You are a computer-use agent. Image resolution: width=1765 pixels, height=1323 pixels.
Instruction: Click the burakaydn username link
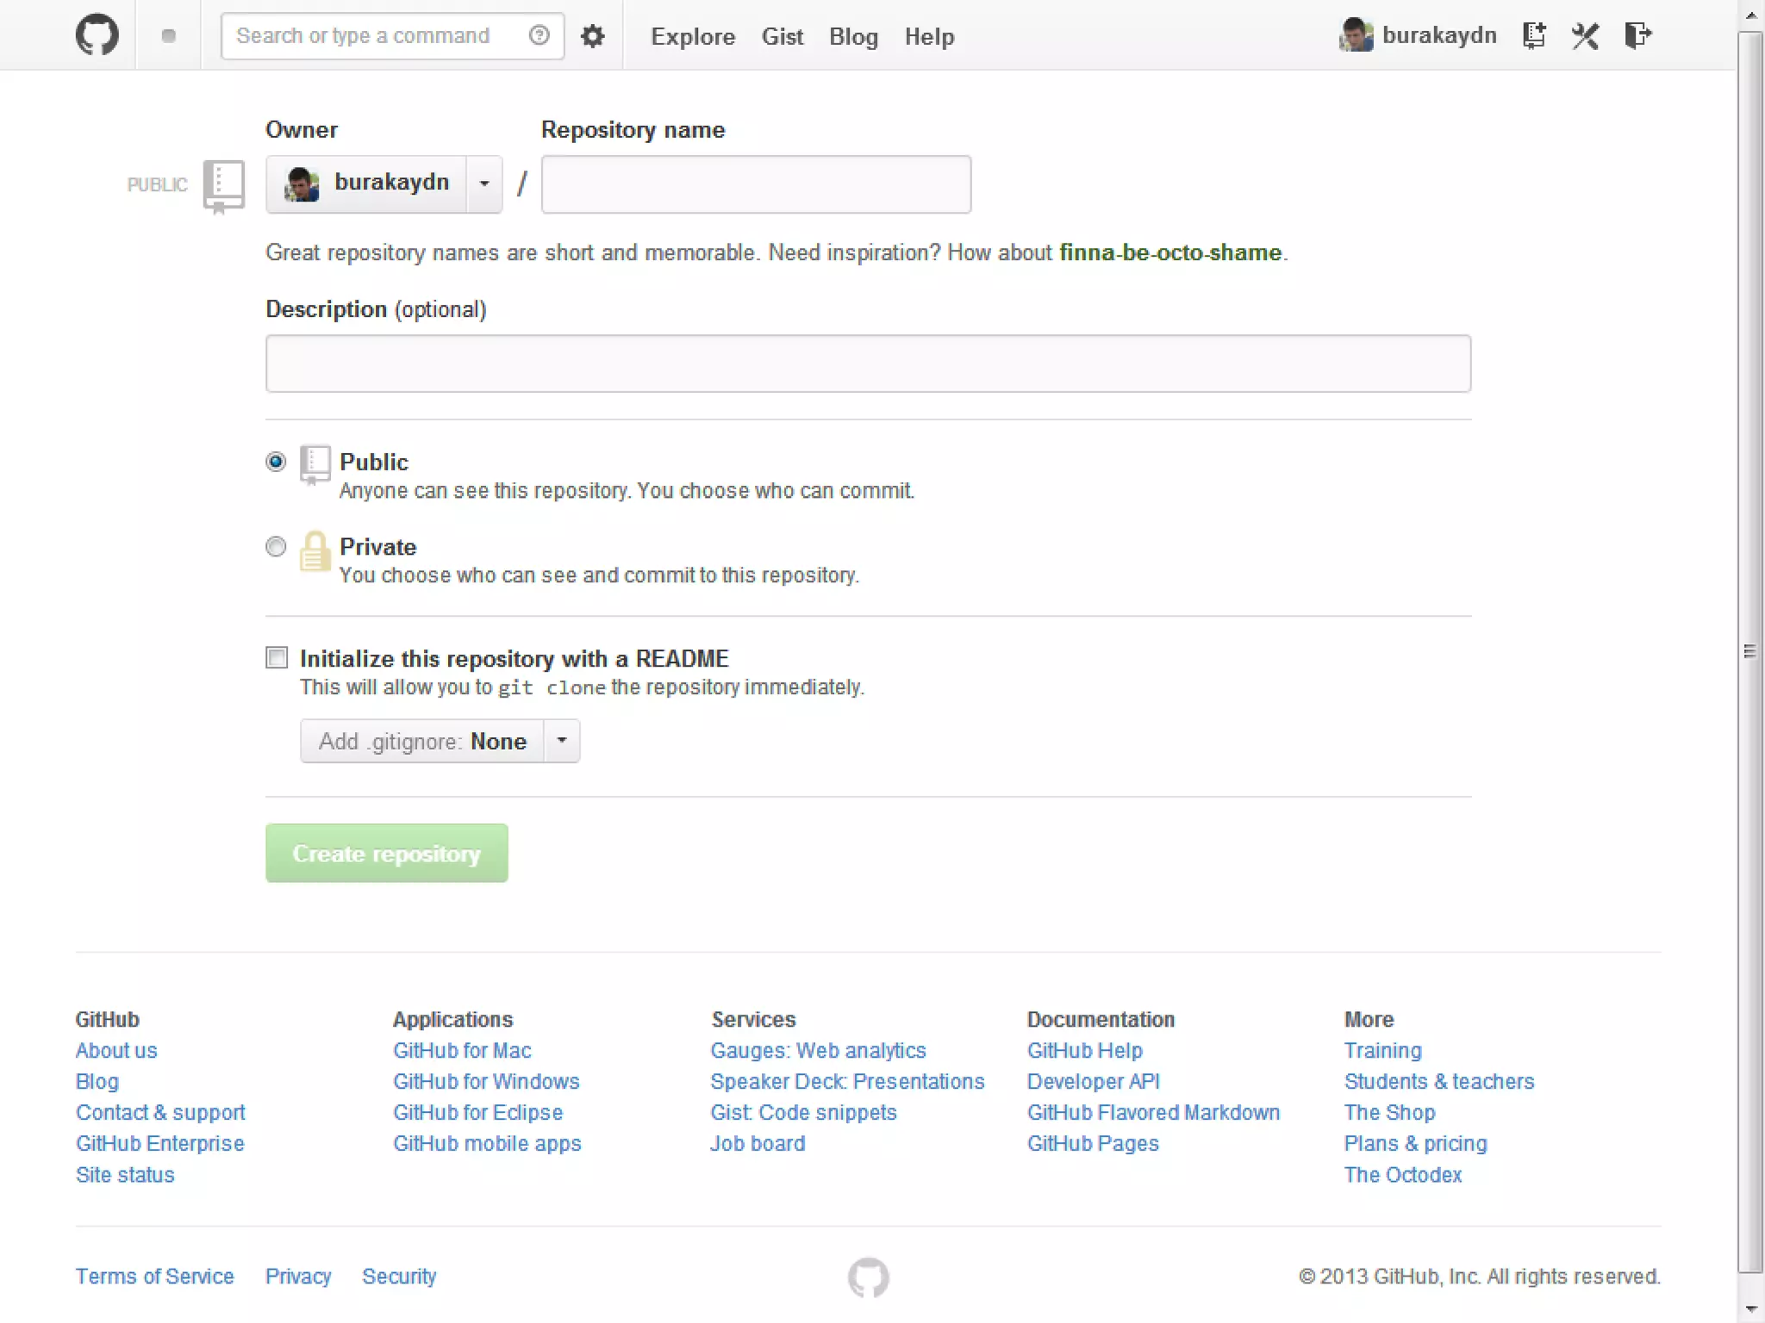[x=1439, y=35]
